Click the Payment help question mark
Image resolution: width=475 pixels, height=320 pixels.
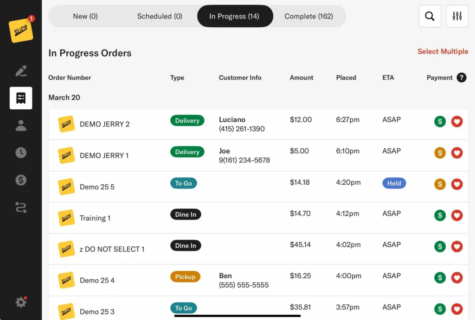point(461,78)
